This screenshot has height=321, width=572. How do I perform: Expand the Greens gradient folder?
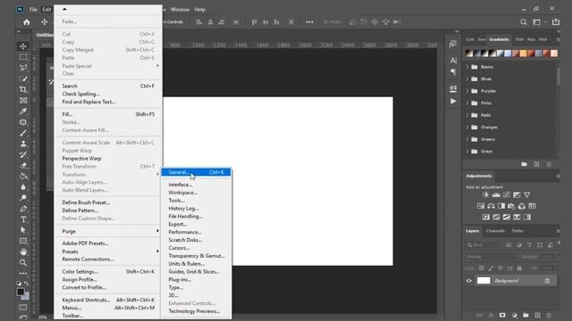[467, 139]
